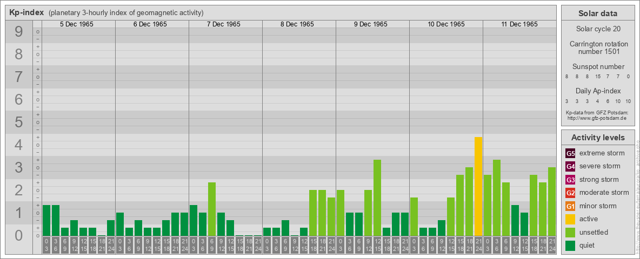Click the tallest bar on 11 Dec 1965
This screenshot has height=259, width=640.
(497, 197)
